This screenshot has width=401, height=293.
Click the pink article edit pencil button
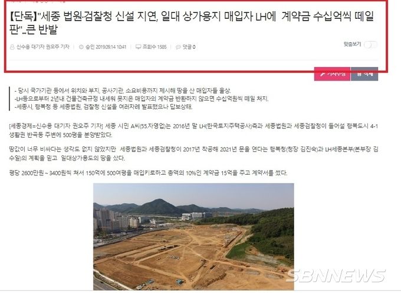332,74
